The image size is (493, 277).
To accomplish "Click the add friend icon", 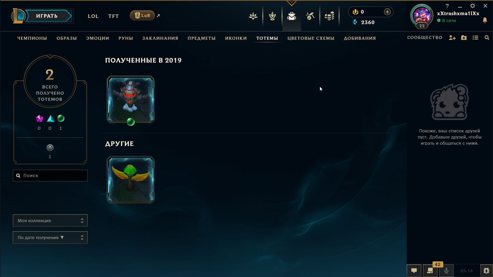I will pos(452,38).
